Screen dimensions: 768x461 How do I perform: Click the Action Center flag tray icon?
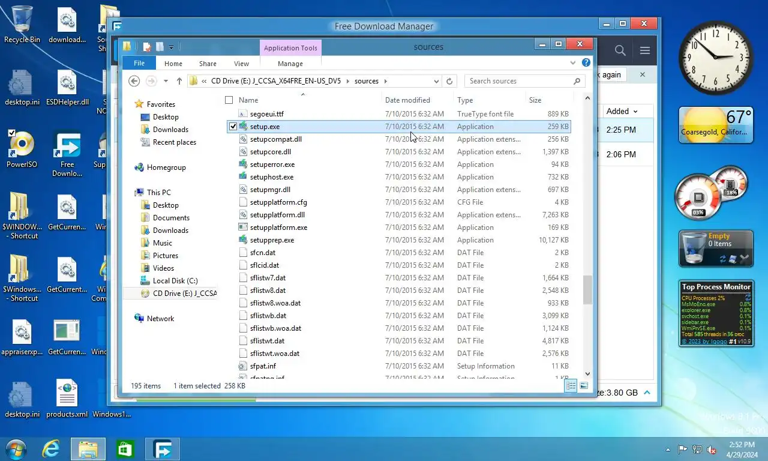point(682,450)
